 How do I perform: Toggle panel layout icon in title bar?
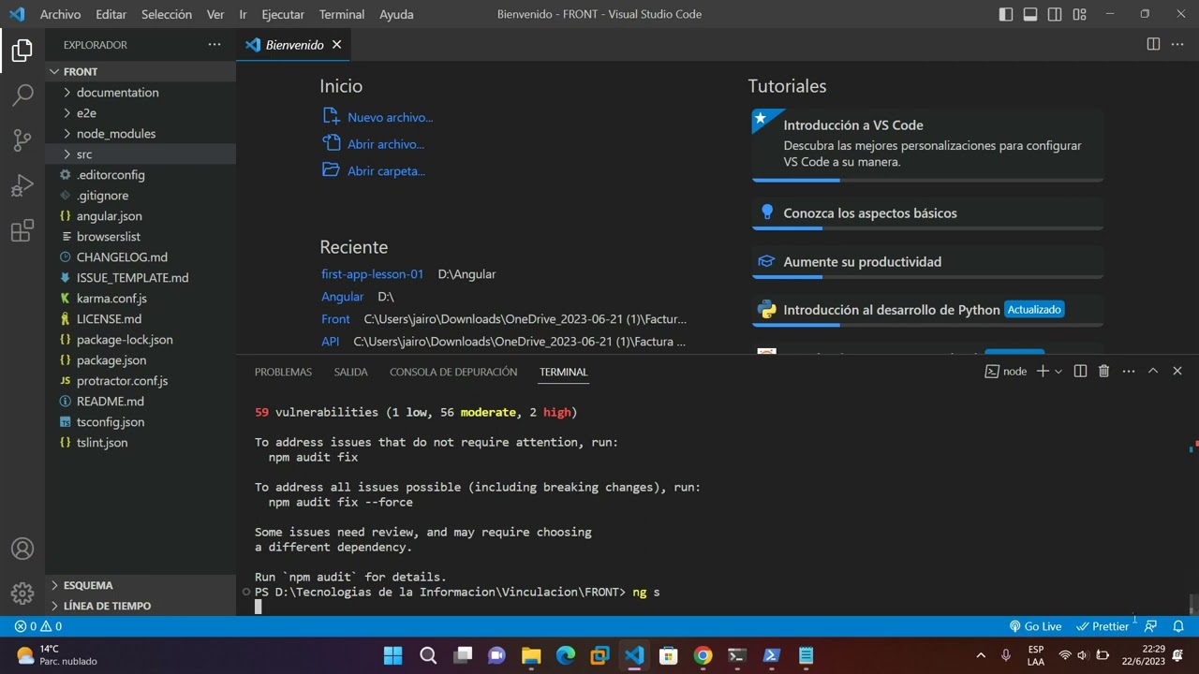click(1030, 14)
